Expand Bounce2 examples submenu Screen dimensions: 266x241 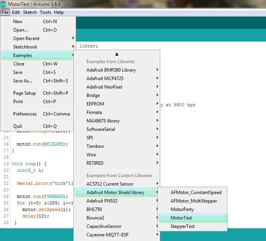tap(116, 218)
